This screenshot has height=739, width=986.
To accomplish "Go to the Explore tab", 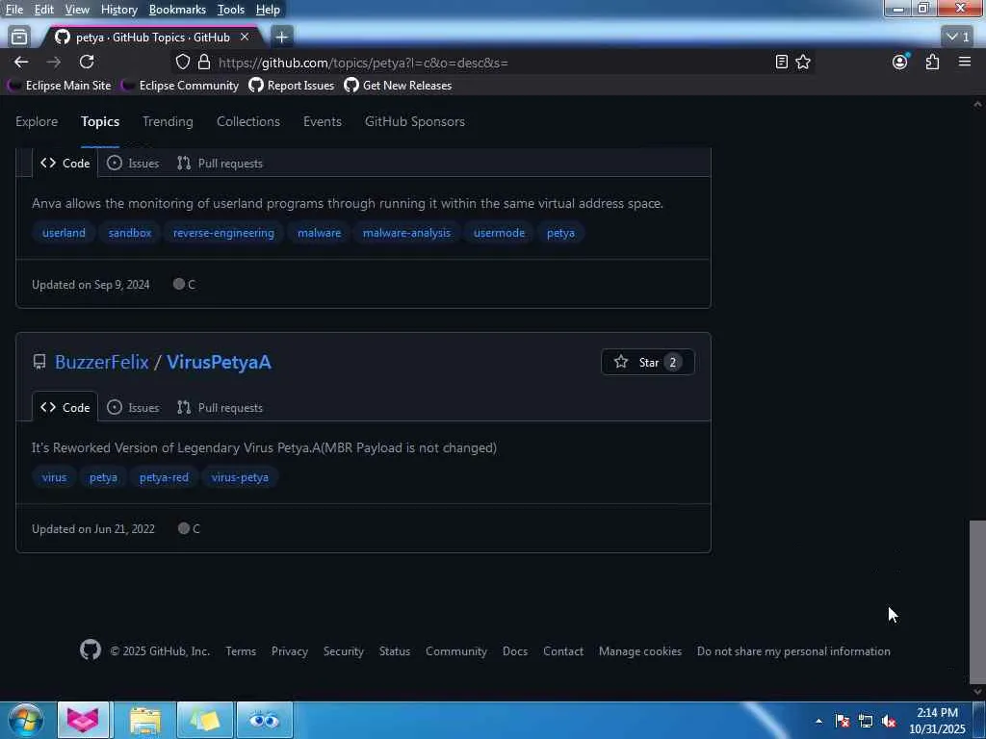I will click(37, 121).
